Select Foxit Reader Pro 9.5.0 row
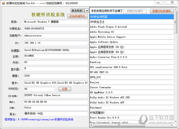The image size is (179, 129). (x=132, y=118)
